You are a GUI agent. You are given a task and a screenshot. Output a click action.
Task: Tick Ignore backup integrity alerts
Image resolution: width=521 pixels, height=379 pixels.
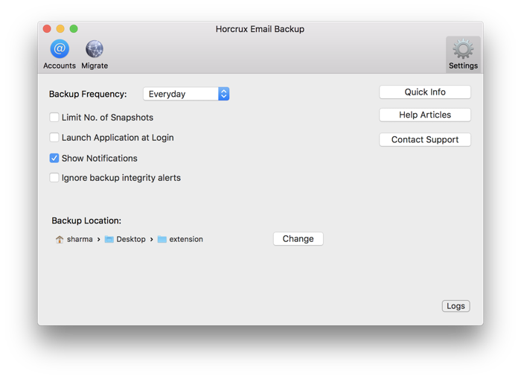click(54, 178)
